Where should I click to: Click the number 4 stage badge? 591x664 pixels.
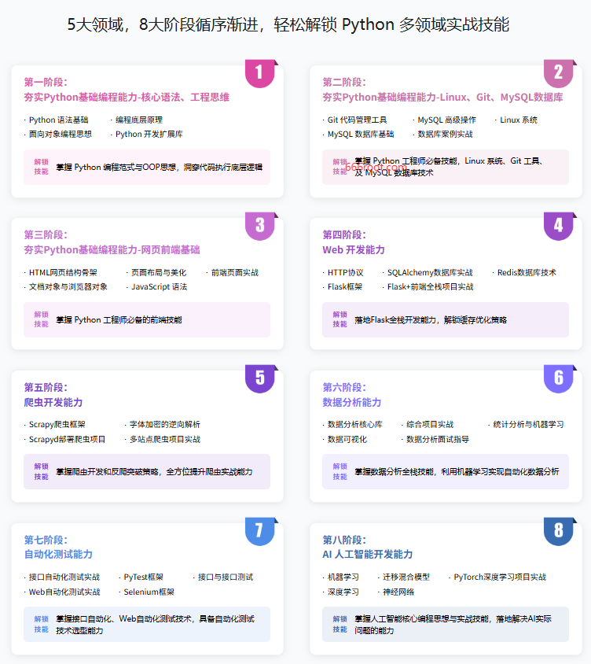(558, 226)
